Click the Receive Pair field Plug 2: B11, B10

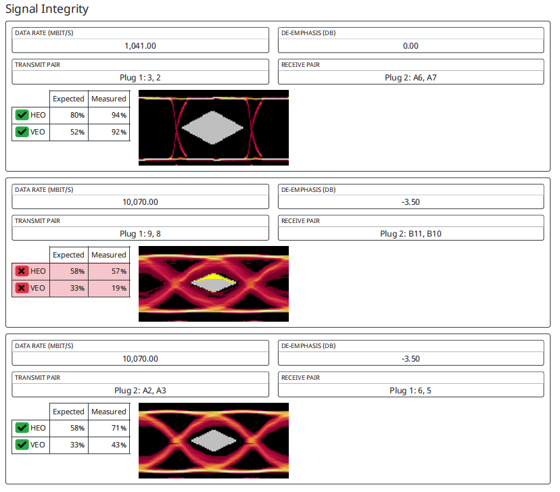[x=411, y=234]
